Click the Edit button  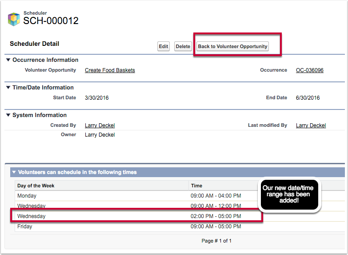164,46
